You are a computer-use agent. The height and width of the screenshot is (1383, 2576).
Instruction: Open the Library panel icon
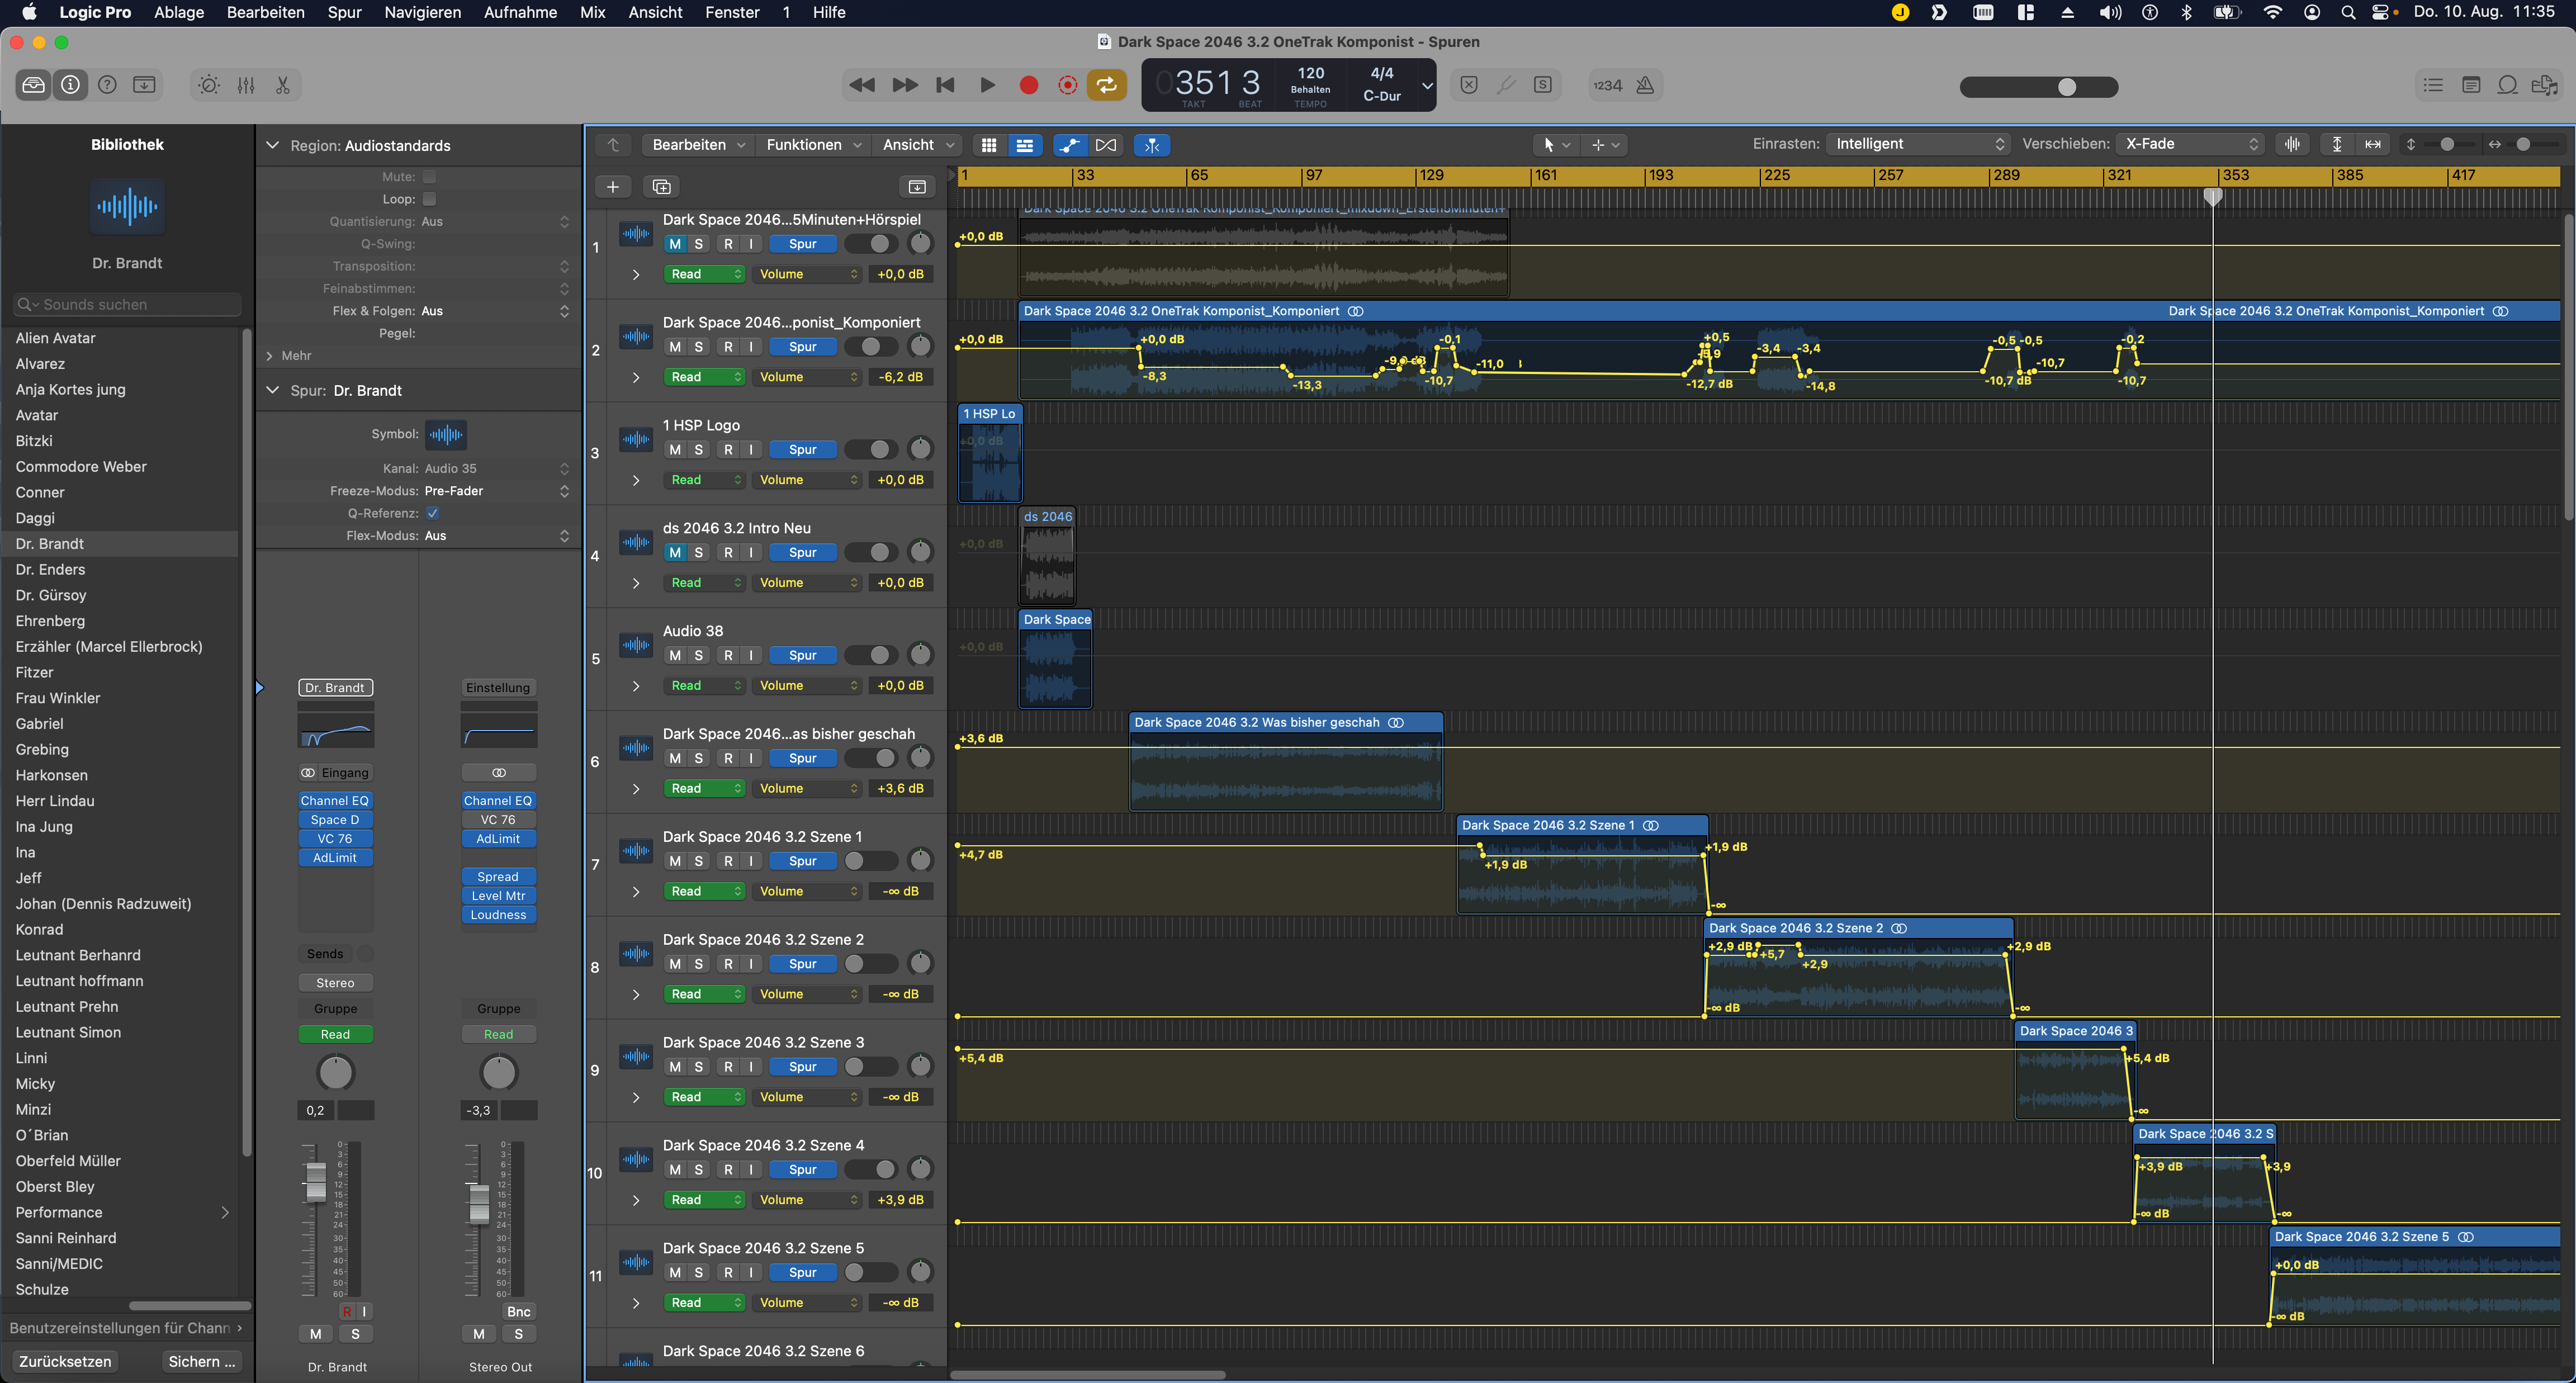pos(33,85)
